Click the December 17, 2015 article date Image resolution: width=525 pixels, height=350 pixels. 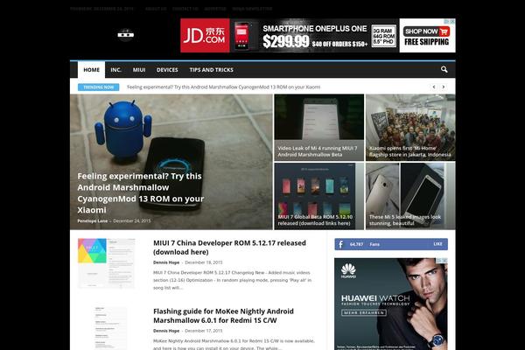tap(204, 331)
